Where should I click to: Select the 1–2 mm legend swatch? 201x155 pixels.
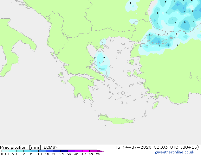20,151
